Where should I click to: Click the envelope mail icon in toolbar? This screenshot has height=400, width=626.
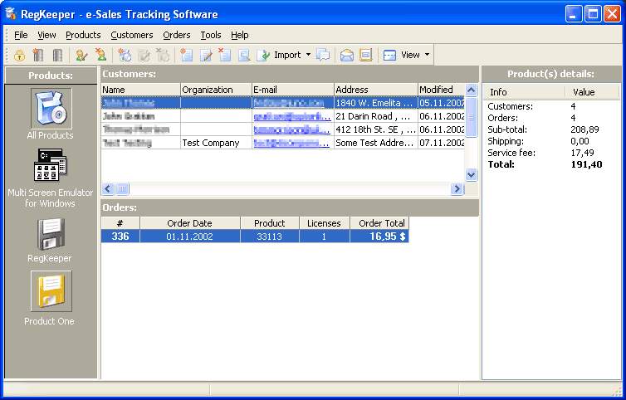pos(346,55)
